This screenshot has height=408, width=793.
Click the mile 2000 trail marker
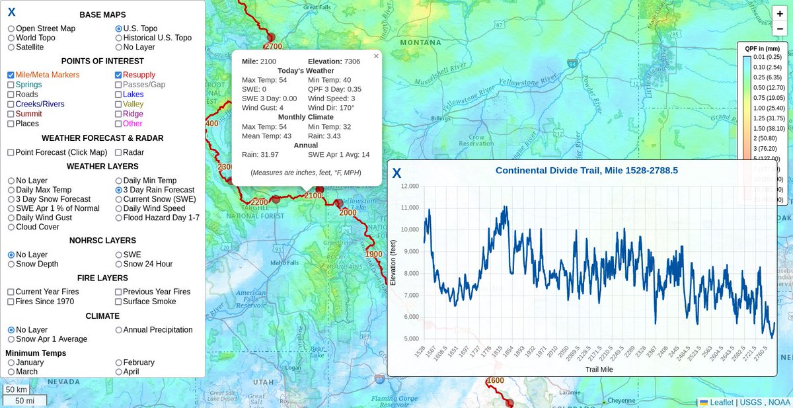pyautogui.click(x=347, y=212)
